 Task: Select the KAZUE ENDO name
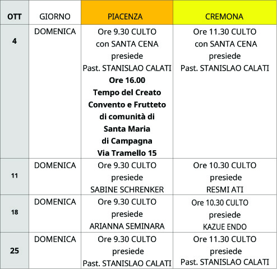click(x=225, y=227)
